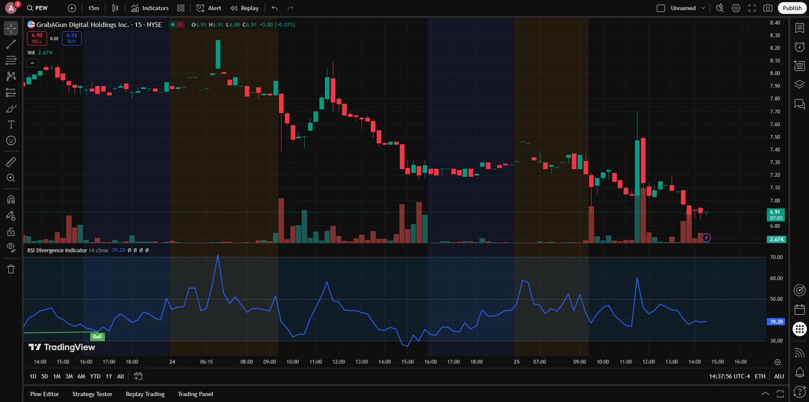Viewport: 809px width, 402px height.
Task: Open the apps grid launcher icon
Action: [799, 329]
